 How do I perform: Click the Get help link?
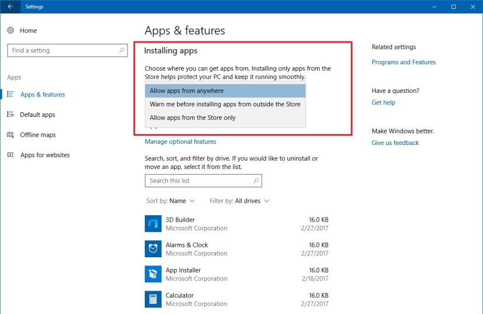[383, 102]
